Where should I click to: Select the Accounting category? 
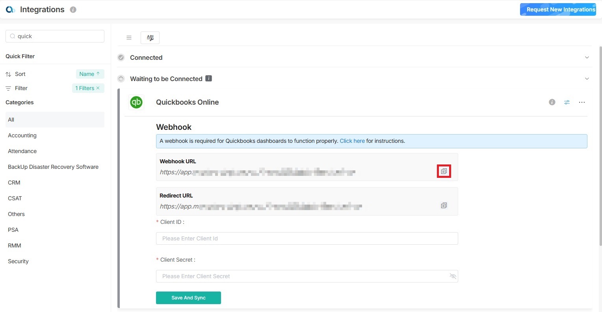point(22,135)
